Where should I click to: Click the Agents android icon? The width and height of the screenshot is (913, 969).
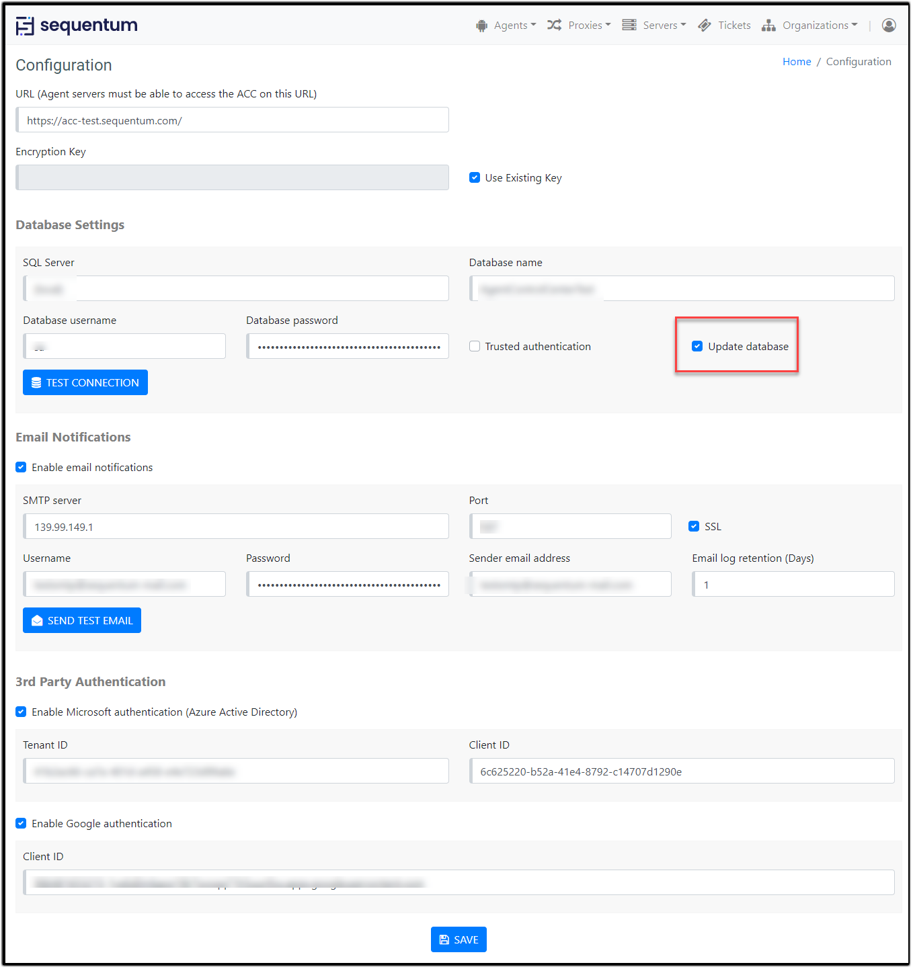(481, 26)
